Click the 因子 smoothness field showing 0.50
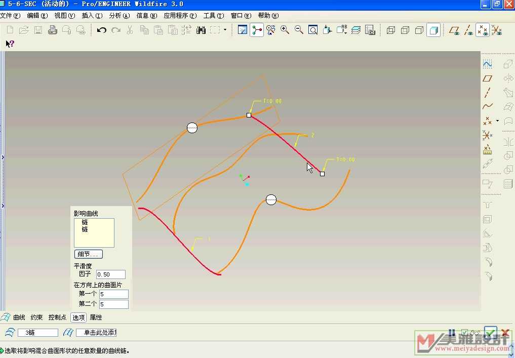 tap(111, 274)
